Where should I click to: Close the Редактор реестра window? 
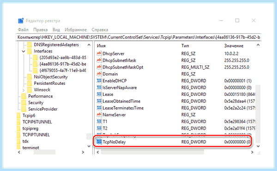click(x=253, y=20)
